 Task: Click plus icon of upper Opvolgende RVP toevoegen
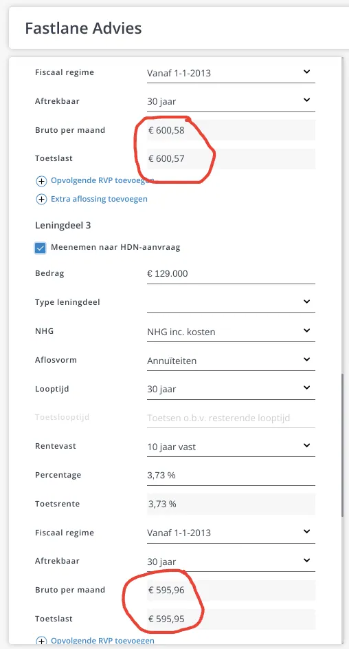click(x=41, y=181)
